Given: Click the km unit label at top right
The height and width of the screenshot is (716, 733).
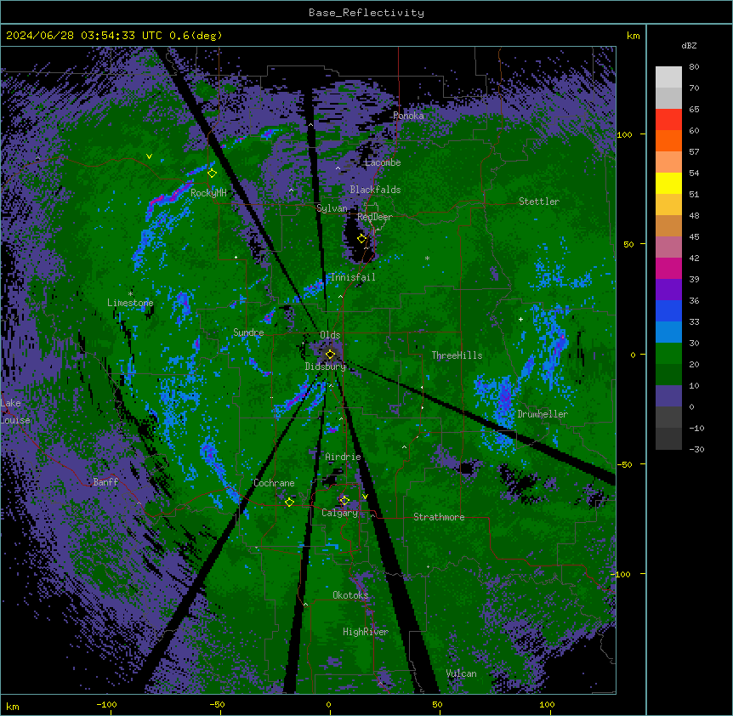Looking at the screenshot, I should coord(633,36).
